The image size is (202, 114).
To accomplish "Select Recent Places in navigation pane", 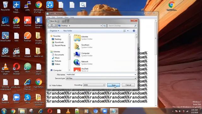I will click(59, 45).
